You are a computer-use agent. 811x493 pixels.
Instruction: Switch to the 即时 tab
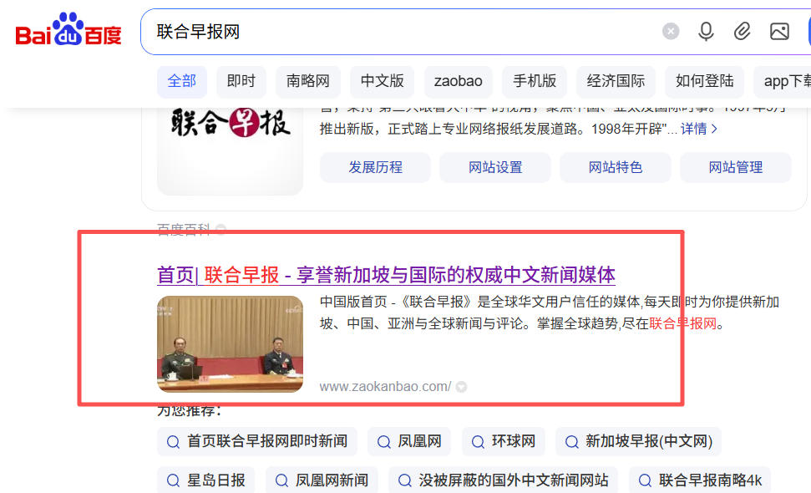click(241, 82)
